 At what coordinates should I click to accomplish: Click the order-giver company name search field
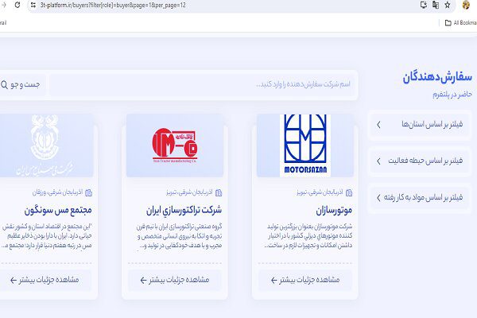(204, 84)
